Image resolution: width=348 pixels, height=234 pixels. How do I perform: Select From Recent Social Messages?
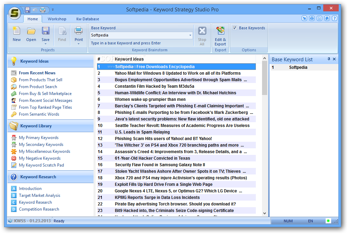point(45,100)
